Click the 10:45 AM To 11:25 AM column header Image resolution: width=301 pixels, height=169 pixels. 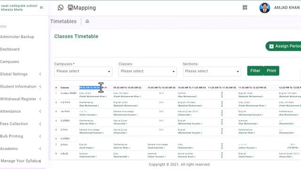[x=191, y=88]
